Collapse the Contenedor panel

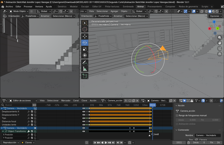177,130
